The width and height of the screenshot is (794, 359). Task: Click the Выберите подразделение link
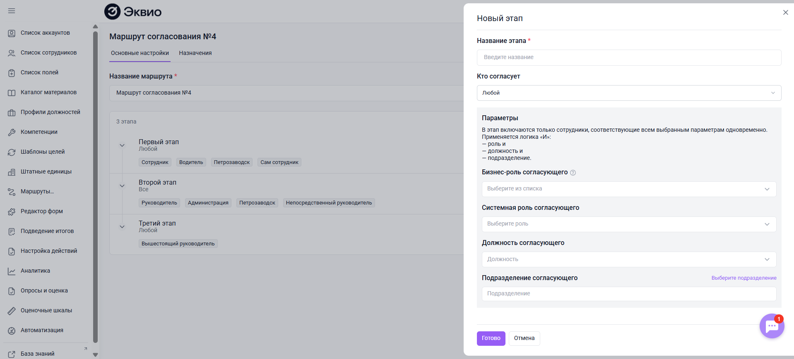[x=744, y=278]
